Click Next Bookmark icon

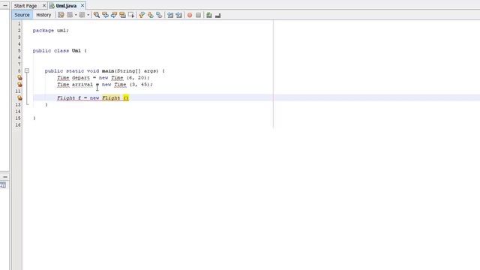pos(151,15)
